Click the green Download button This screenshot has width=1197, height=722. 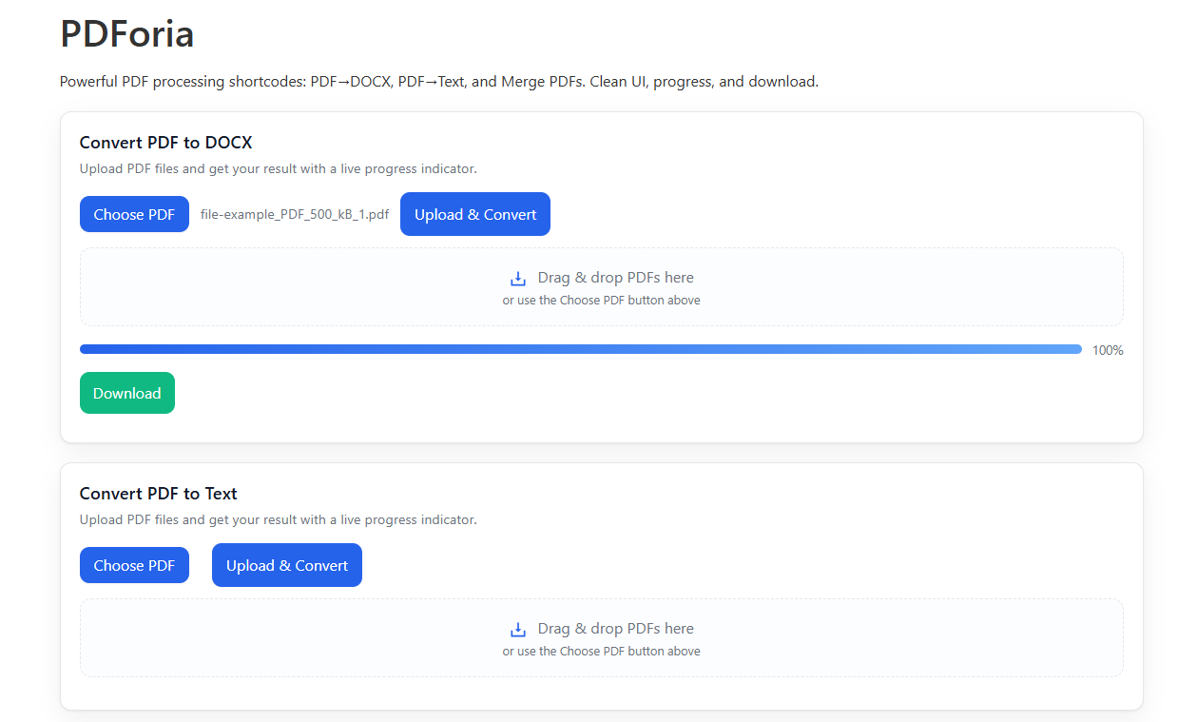(127, 393)
